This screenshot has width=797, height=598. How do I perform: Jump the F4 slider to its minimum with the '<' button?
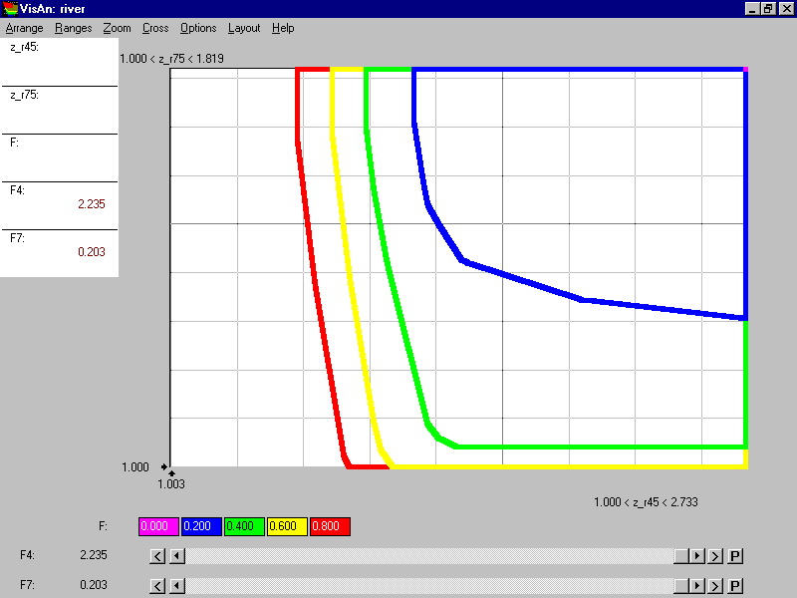[x=157, y=556]
